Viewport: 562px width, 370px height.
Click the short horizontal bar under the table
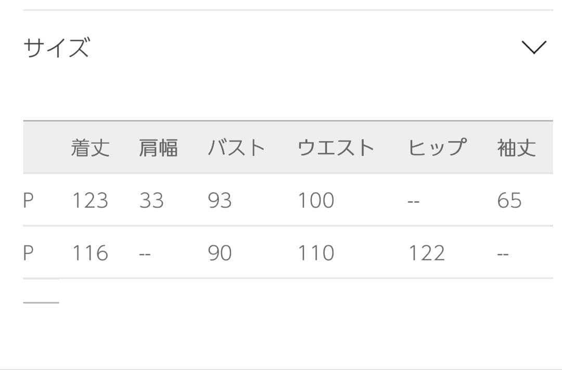(x=41, y=302)
